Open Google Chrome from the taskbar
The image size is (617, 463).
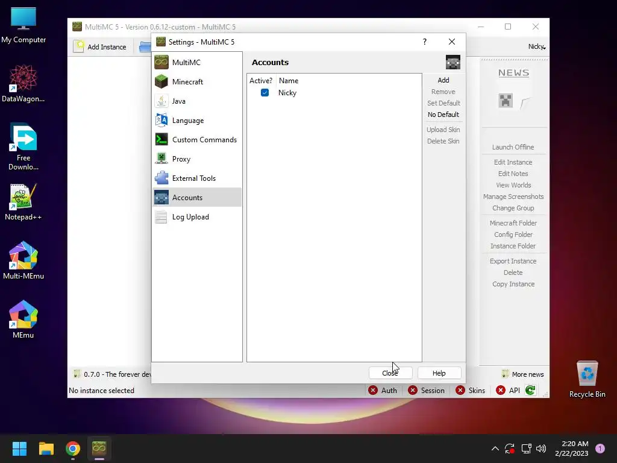point(73,449)
